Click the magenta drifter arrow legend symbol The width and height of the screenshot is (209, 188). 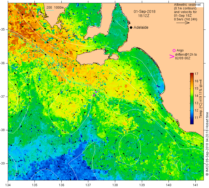[172, 56]
